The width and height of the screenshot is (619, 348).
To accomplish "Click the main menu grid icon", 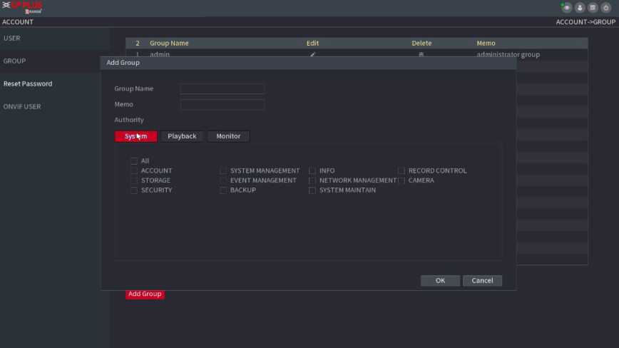I will coord(593,8).
